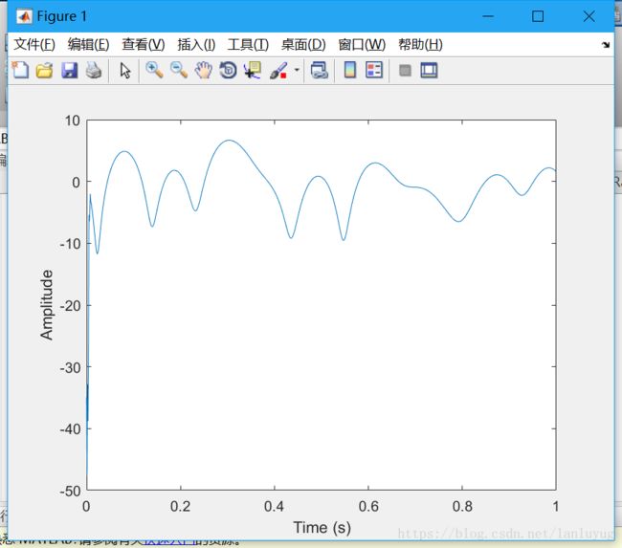
Task: Activate the Zoom In tool
Action: pos(154,70)
